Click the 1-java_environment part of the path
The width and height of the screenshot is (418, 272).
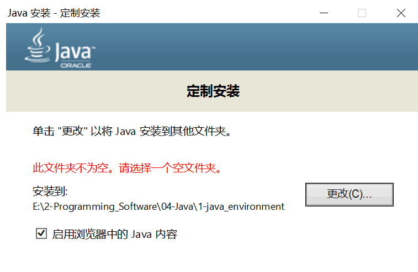pyautogui.click(x=241, y=206)
